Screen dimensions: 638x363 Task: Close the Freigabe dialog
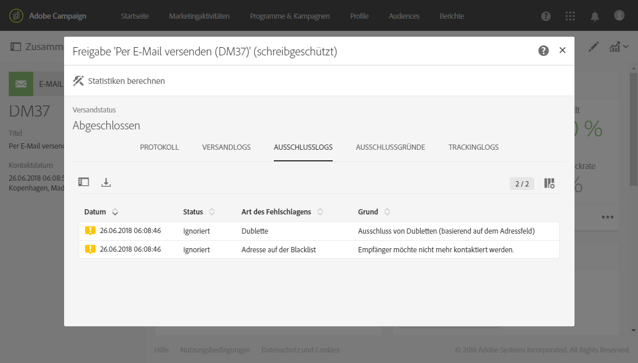coord(562,51)
